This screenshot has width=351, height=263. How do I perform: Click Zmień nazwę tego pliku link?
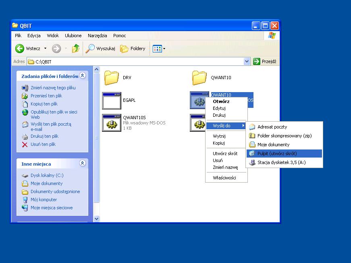tap(53, 88)
